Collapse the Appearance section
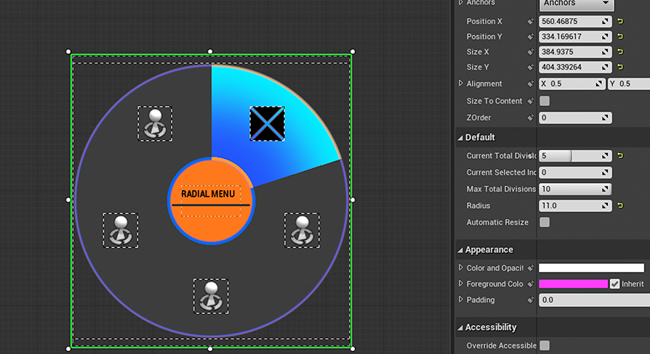The image size is (650, 354). point(460,250)
